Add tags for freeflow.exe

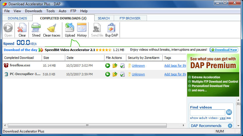pyautogui.click(x=175, y=66)
